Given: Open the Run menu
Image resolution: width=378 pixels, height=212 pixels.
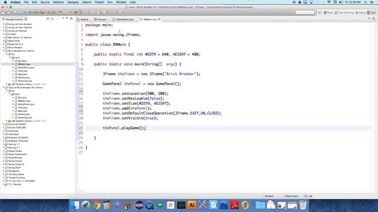Looking at the screenshot, I should point(110,2).
